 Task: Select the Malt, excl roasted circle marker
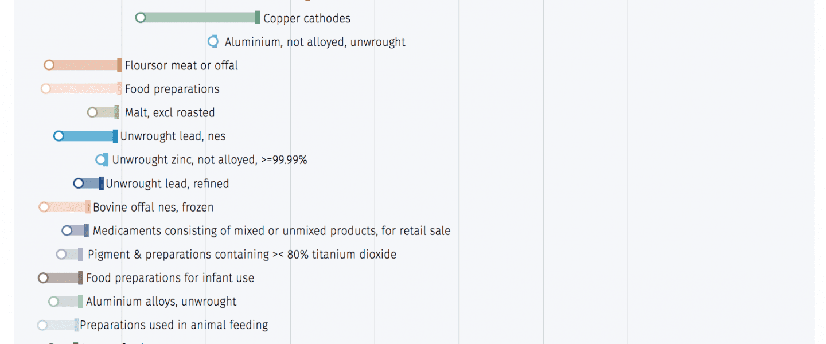pos(92,112)
